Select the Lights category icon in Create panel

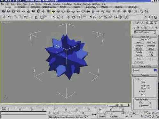141,28
